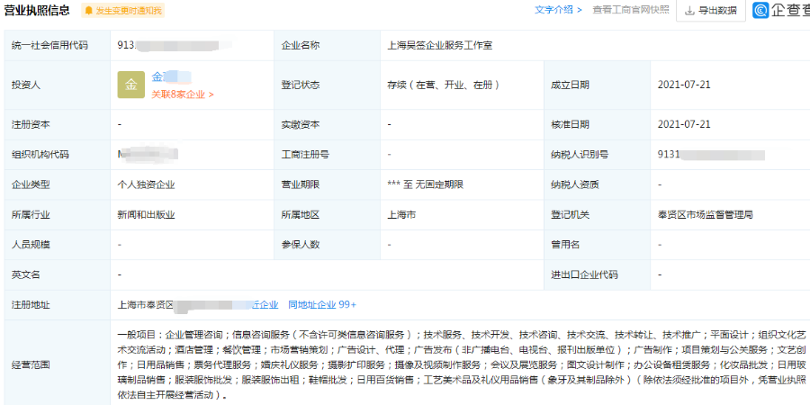Click 登记状态 label cell
This screenshot has width=810, height=405.
coord(327,85)
